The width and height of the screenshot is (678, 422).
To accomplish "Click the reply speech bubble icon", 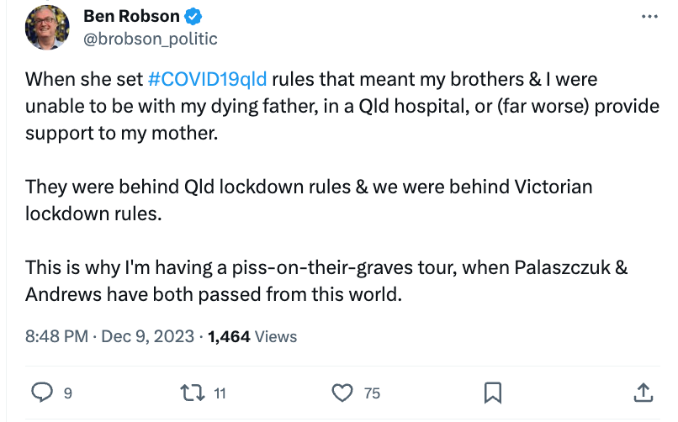I will [x=41, y=392].
